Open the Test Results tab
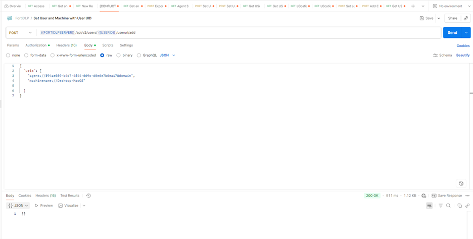Viewport: 473px width, 239px height. 70,196
